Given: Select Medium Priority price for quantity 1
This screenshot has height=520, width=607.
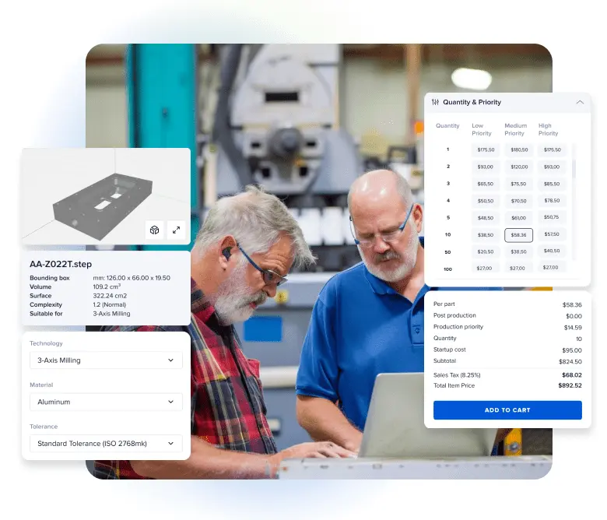Looking at the screenshot, I should (519, 149).
